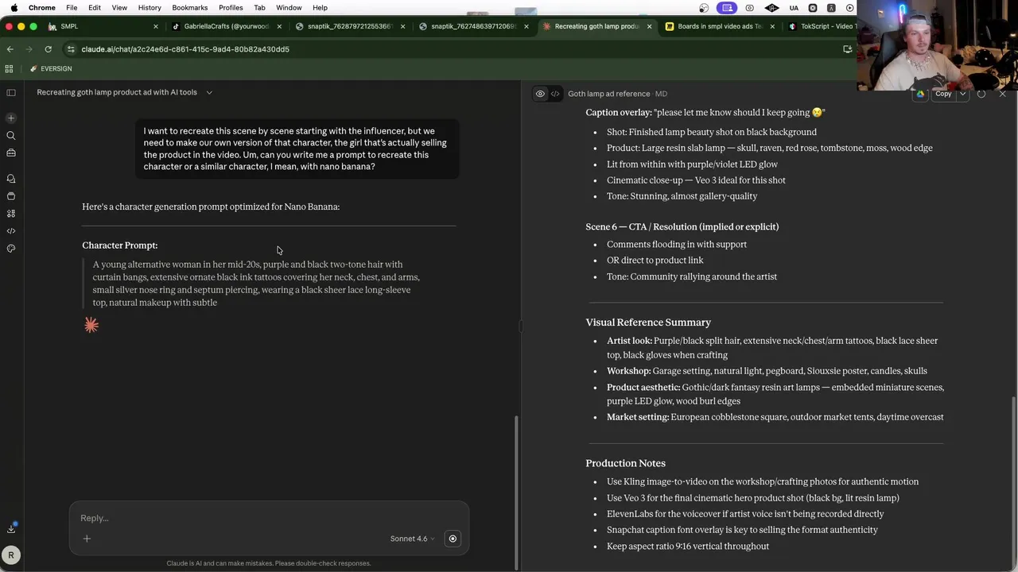Toggle artifact preview eye view
1018x572 pixels.
point(540,94)
